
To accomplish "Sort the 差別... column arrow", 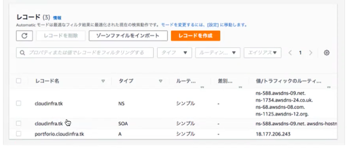I will coord(240,87).
